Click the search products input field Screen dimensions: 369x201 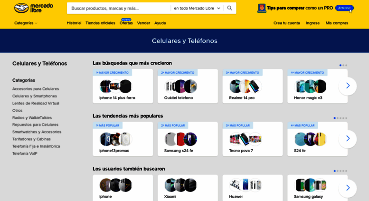(x=119, y=8)
